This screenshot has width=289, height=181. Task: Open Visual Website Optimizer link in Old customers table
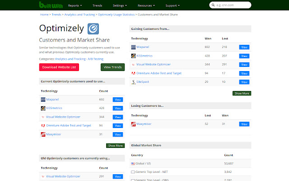point(63,176)
